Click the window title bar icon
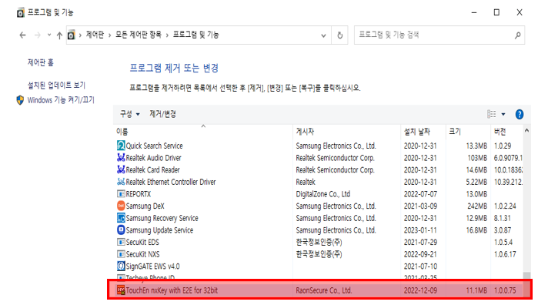This screenshot has width=538, height=305. [21, 12]
